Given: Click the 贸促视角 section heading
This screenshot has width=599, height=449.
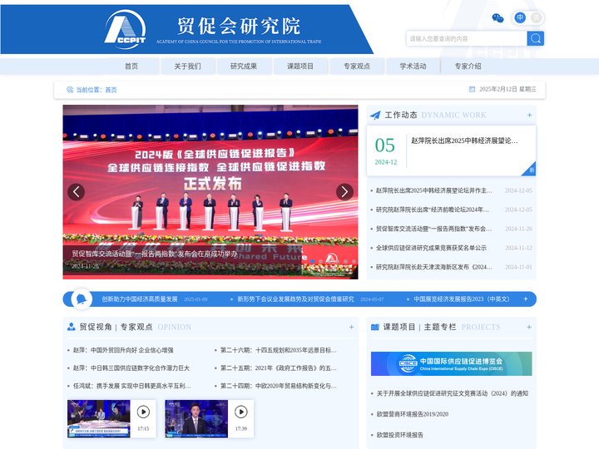Looking at the screenshot, I should 96,328.
